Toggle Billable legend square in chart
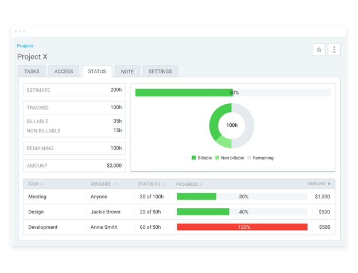Viewport: 358px width, 273px height. tap(193, 158)
